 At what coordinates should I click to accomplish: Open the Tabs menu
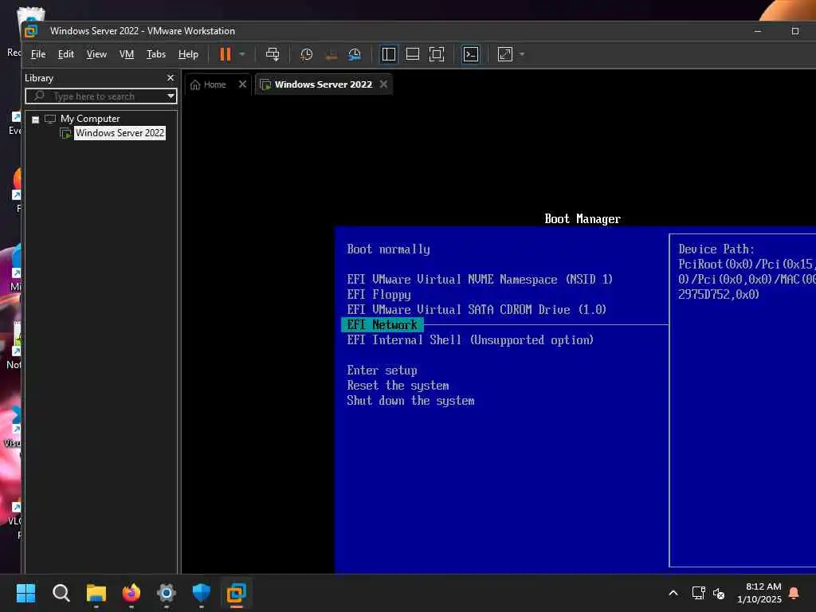pos(155,54)
